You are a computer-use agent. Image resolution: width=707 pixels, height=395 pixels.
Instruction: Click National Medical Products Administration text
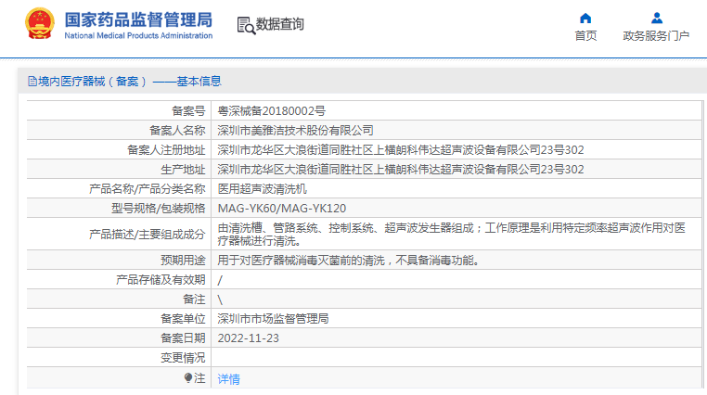pos(138,35)
